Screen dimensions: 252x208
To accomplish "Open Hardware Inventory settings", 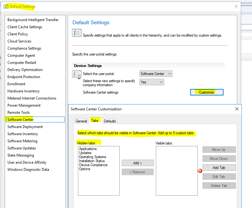I will [23, 91].
